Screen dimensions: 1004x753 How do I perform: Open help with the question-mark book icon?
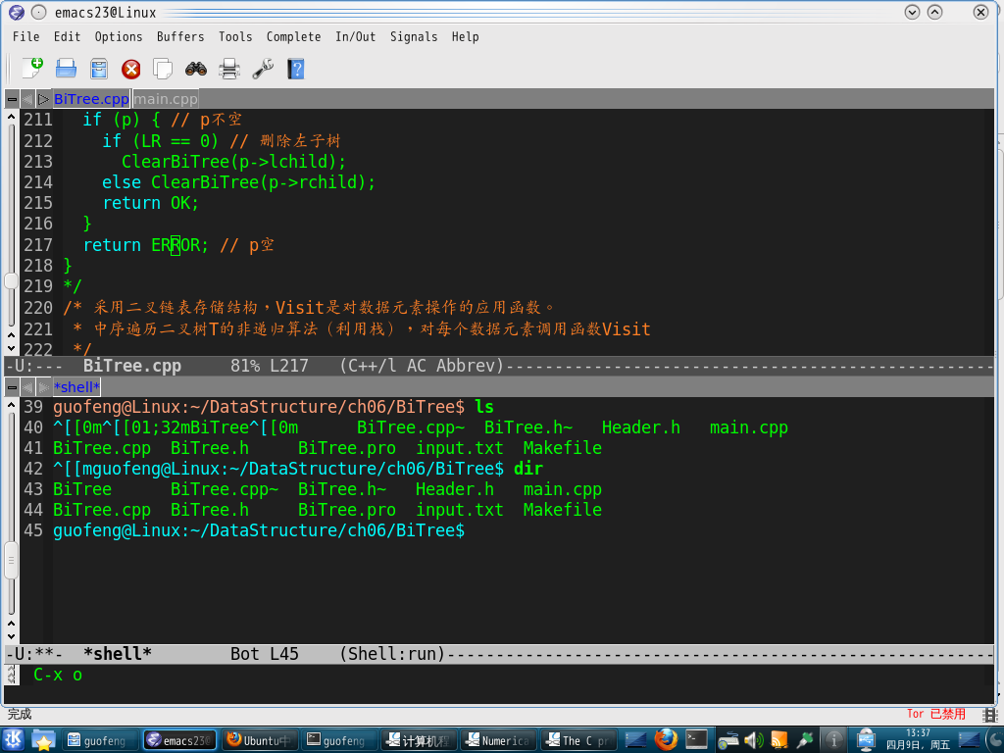click(x=296, y=69)
